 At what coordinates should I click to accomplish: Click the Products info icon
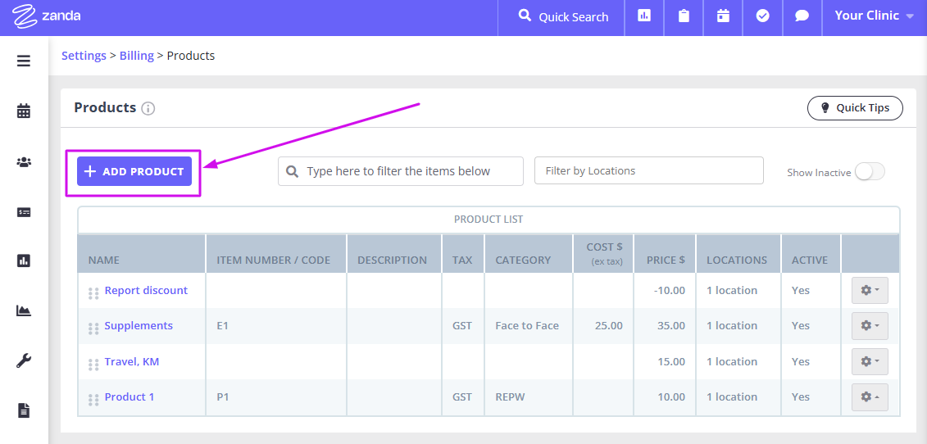coord(148,108)
